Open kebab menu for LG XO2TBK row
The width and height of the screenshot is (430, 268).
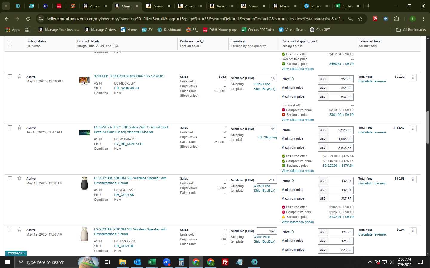[413, 179]
